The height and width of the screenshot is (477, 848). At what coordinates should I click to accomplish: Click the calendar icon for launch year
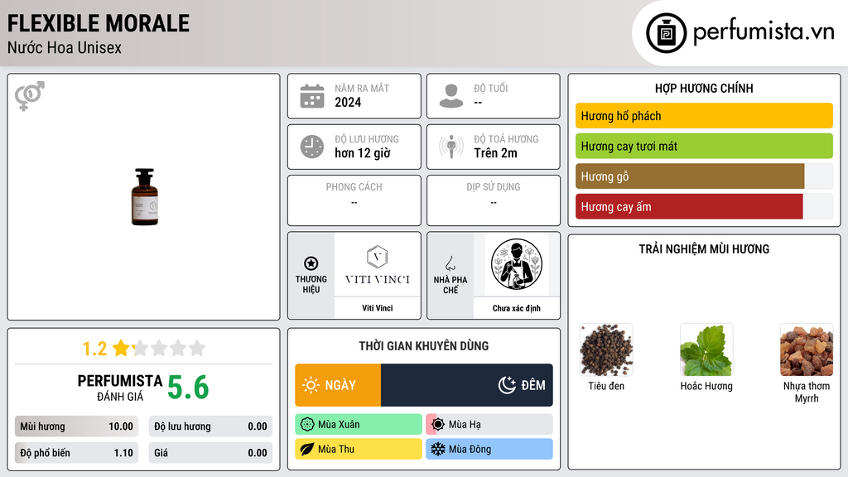pyautogui.click(x=312, y=96)
